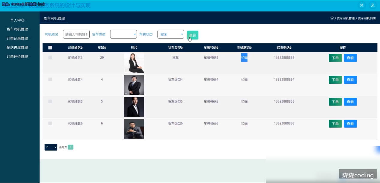380x183 pixels.
Task: Click 照片 column header
Action: click(134, 48)
